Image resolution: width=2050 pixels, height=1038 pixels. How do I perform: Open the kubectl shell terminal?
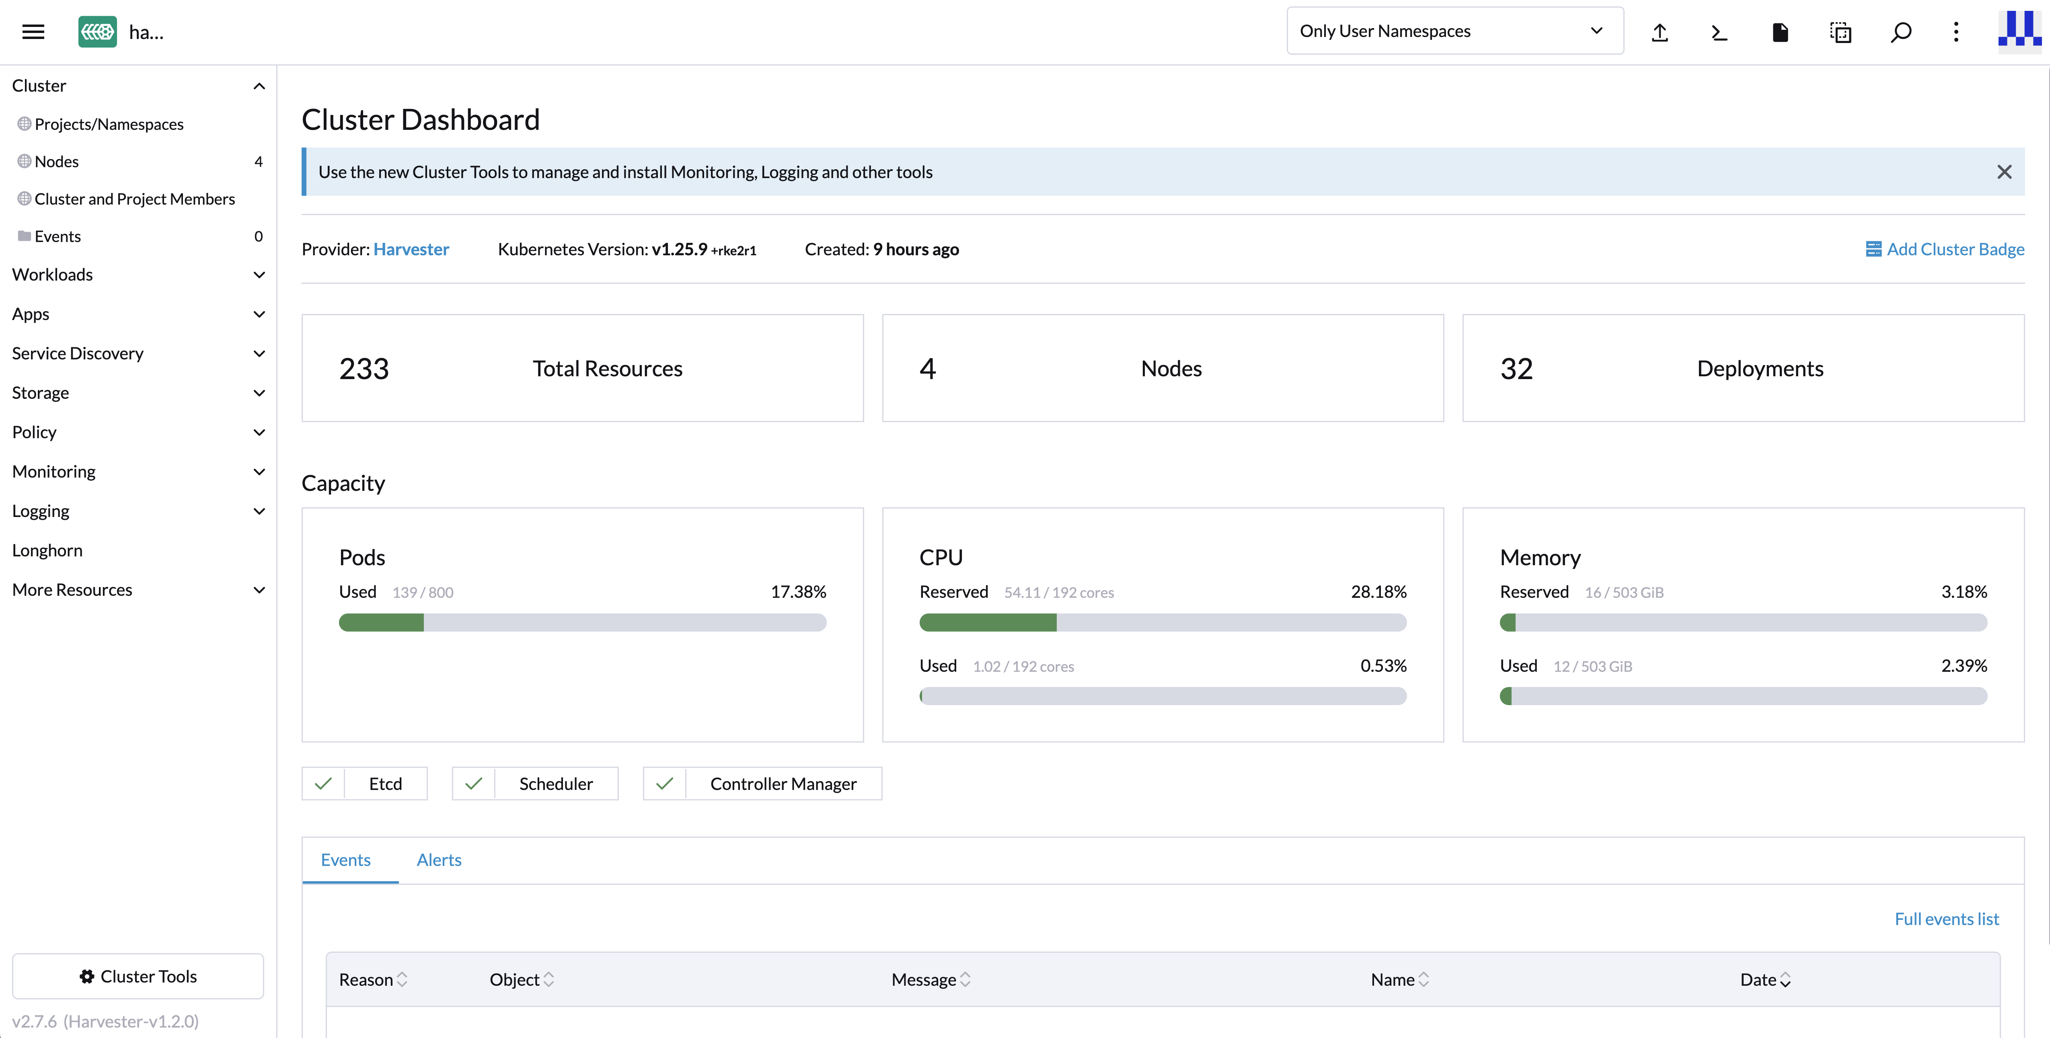click(x=1719, y=32)
